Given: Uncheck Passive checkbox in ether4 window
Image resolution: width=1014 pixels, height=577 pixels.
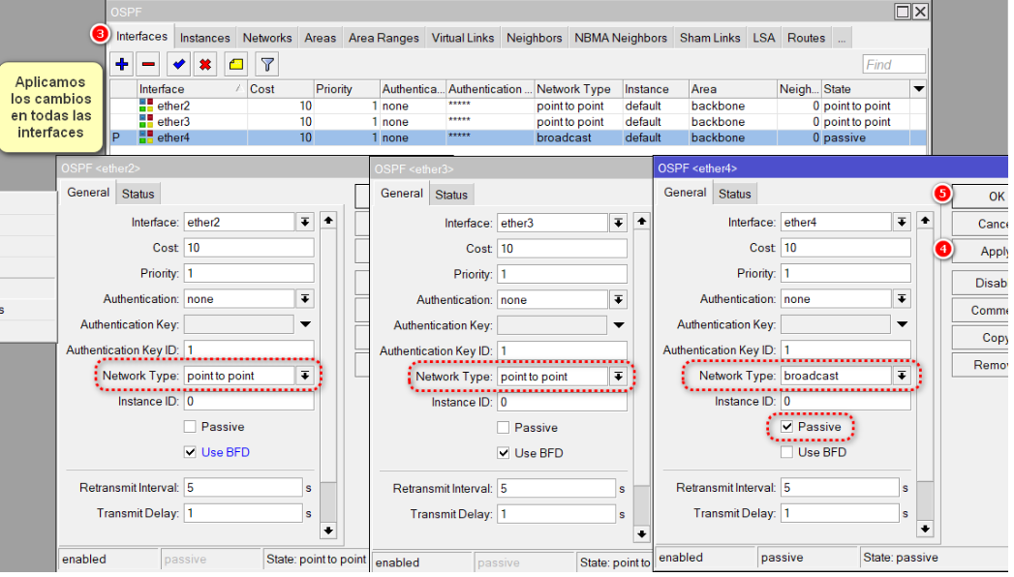Looking at the screenshot, I should click(x=787, y=427).
